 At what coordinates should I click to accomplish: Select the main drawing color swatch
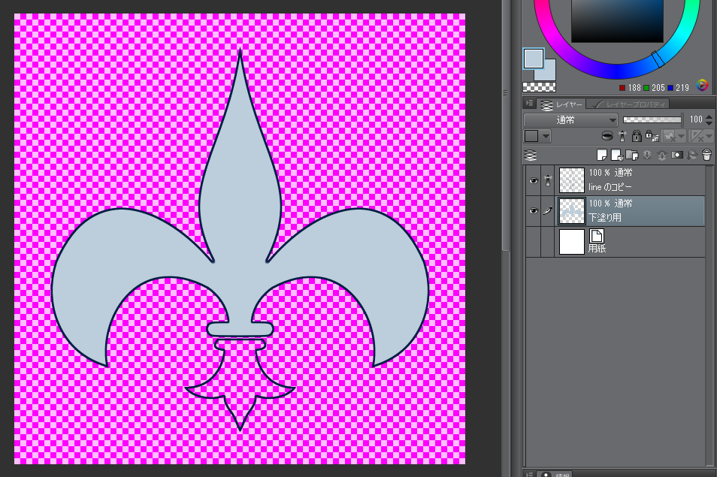(x=533, y=59)
